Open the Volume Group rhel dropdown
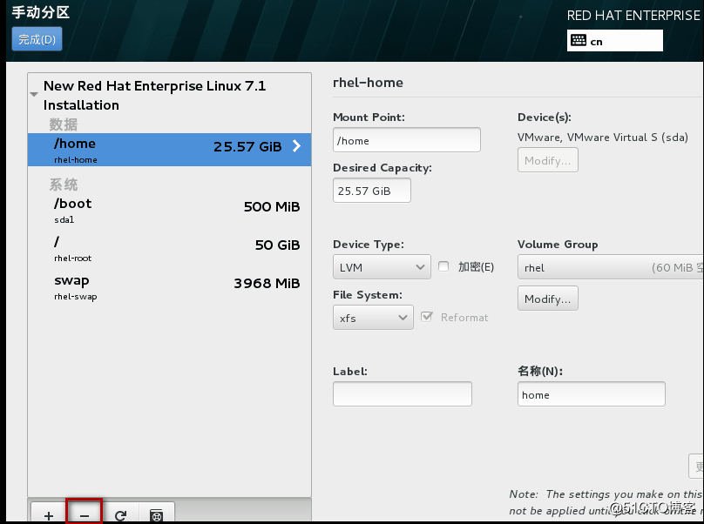This screenshot has width=704, height=524. click(611, 267)
